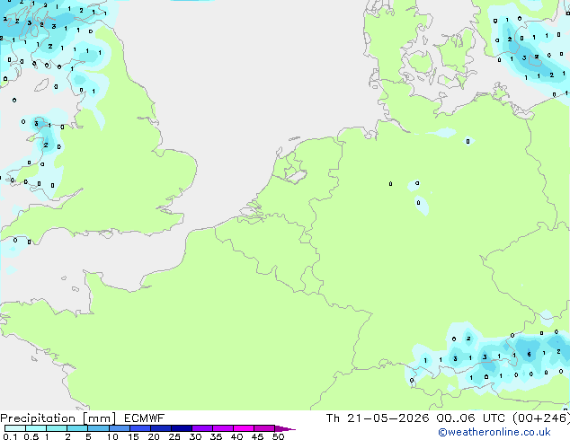The height and width of the screenshot is (440, 570).
Task: Click the 0.1–0.5 mm legend color box
Action: point(15,428)
